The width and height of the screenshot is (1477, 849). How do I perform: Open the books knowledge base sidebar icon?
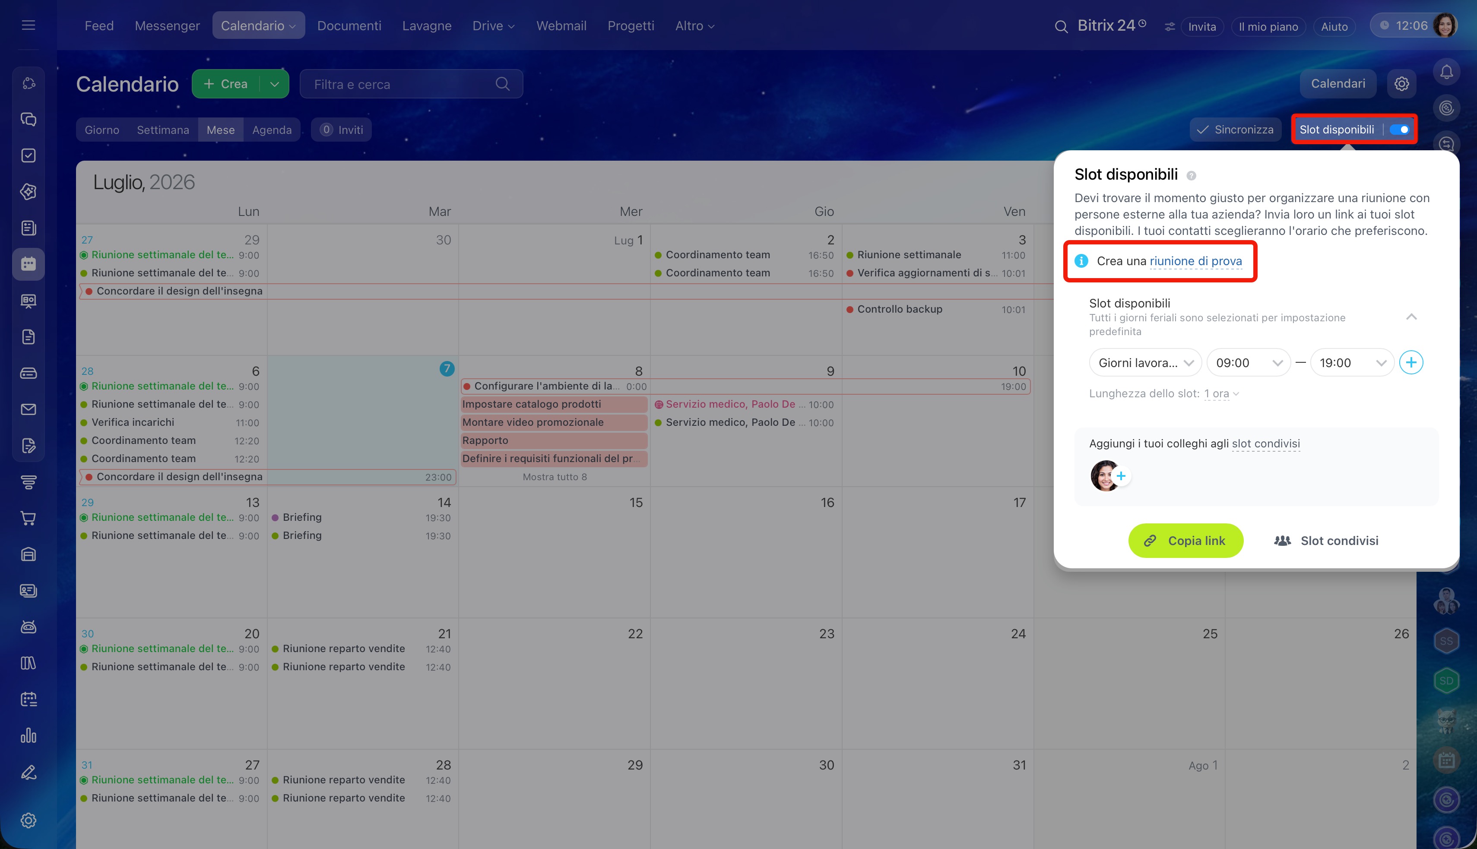(x=28, y=663)
